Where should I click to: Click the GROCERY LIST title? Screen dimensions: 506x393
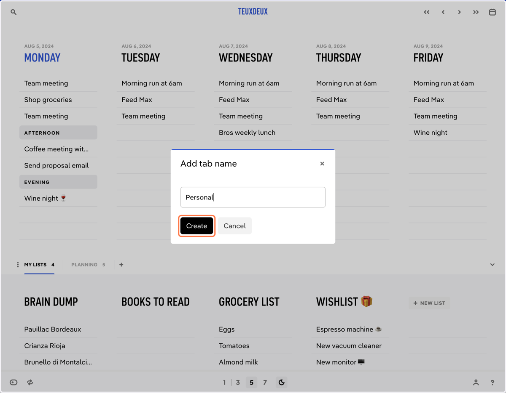pos(249,302)
